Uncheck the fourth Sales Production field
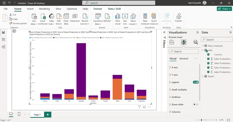 208,72
